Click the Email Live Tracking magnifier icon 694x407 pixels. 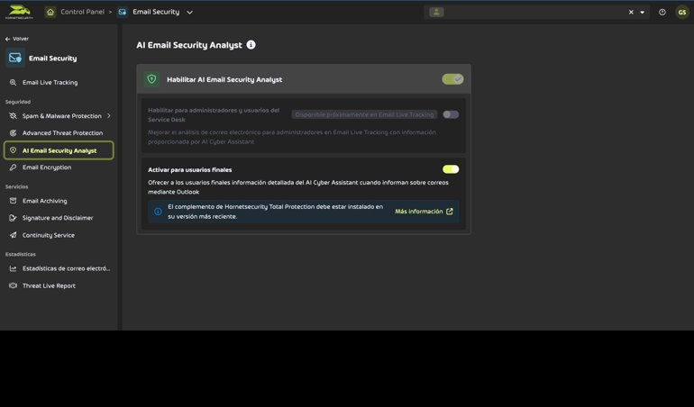(x=13, y=82)
